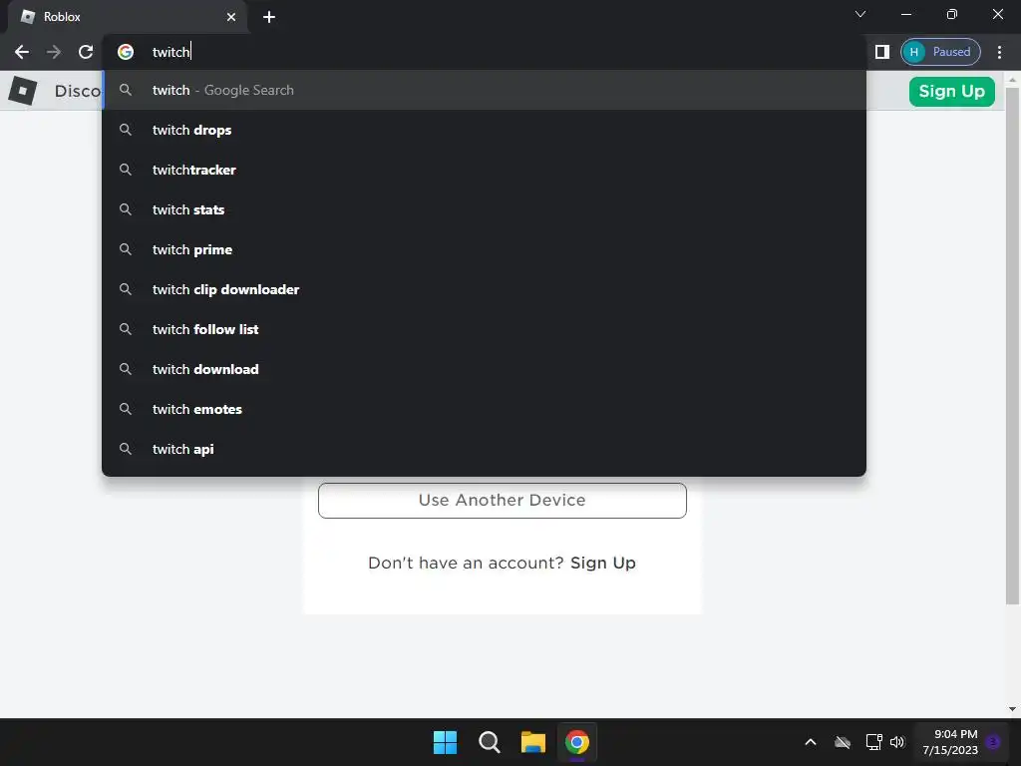Choose the 'twitch download' suggestion
This screenshot has height=766, width=1021.
pyautogui.click(x=484, y=369)
